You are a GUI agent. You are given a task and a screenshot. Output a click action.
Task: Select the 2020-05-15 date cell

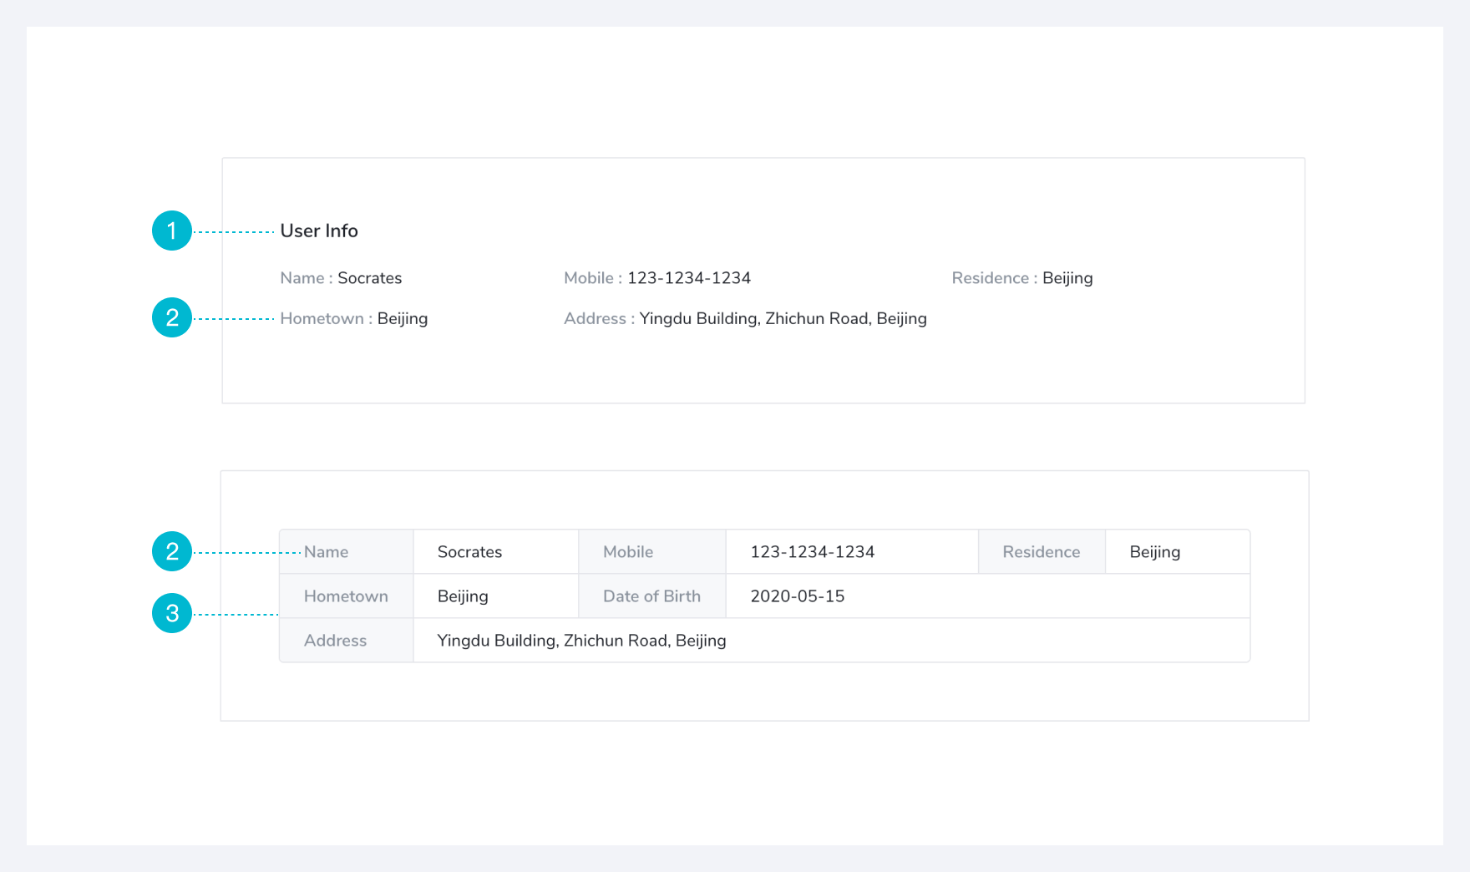pos(797,596)
